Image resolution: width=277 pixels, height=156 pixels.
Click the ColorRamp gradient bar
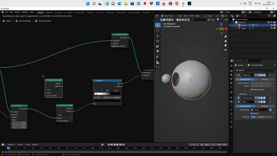pos(107,94)
